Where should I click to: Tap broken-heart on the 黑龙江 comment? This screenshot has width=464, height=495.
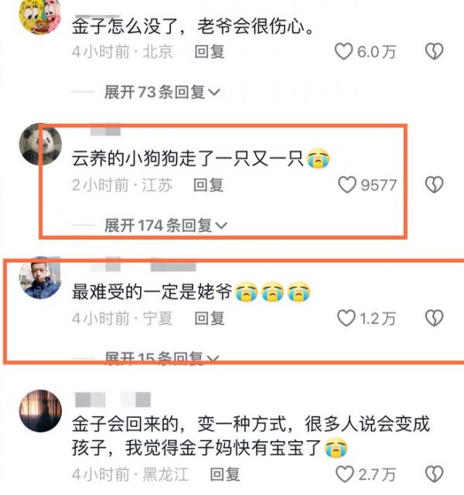pyautogui.click(x=435, y=474)
